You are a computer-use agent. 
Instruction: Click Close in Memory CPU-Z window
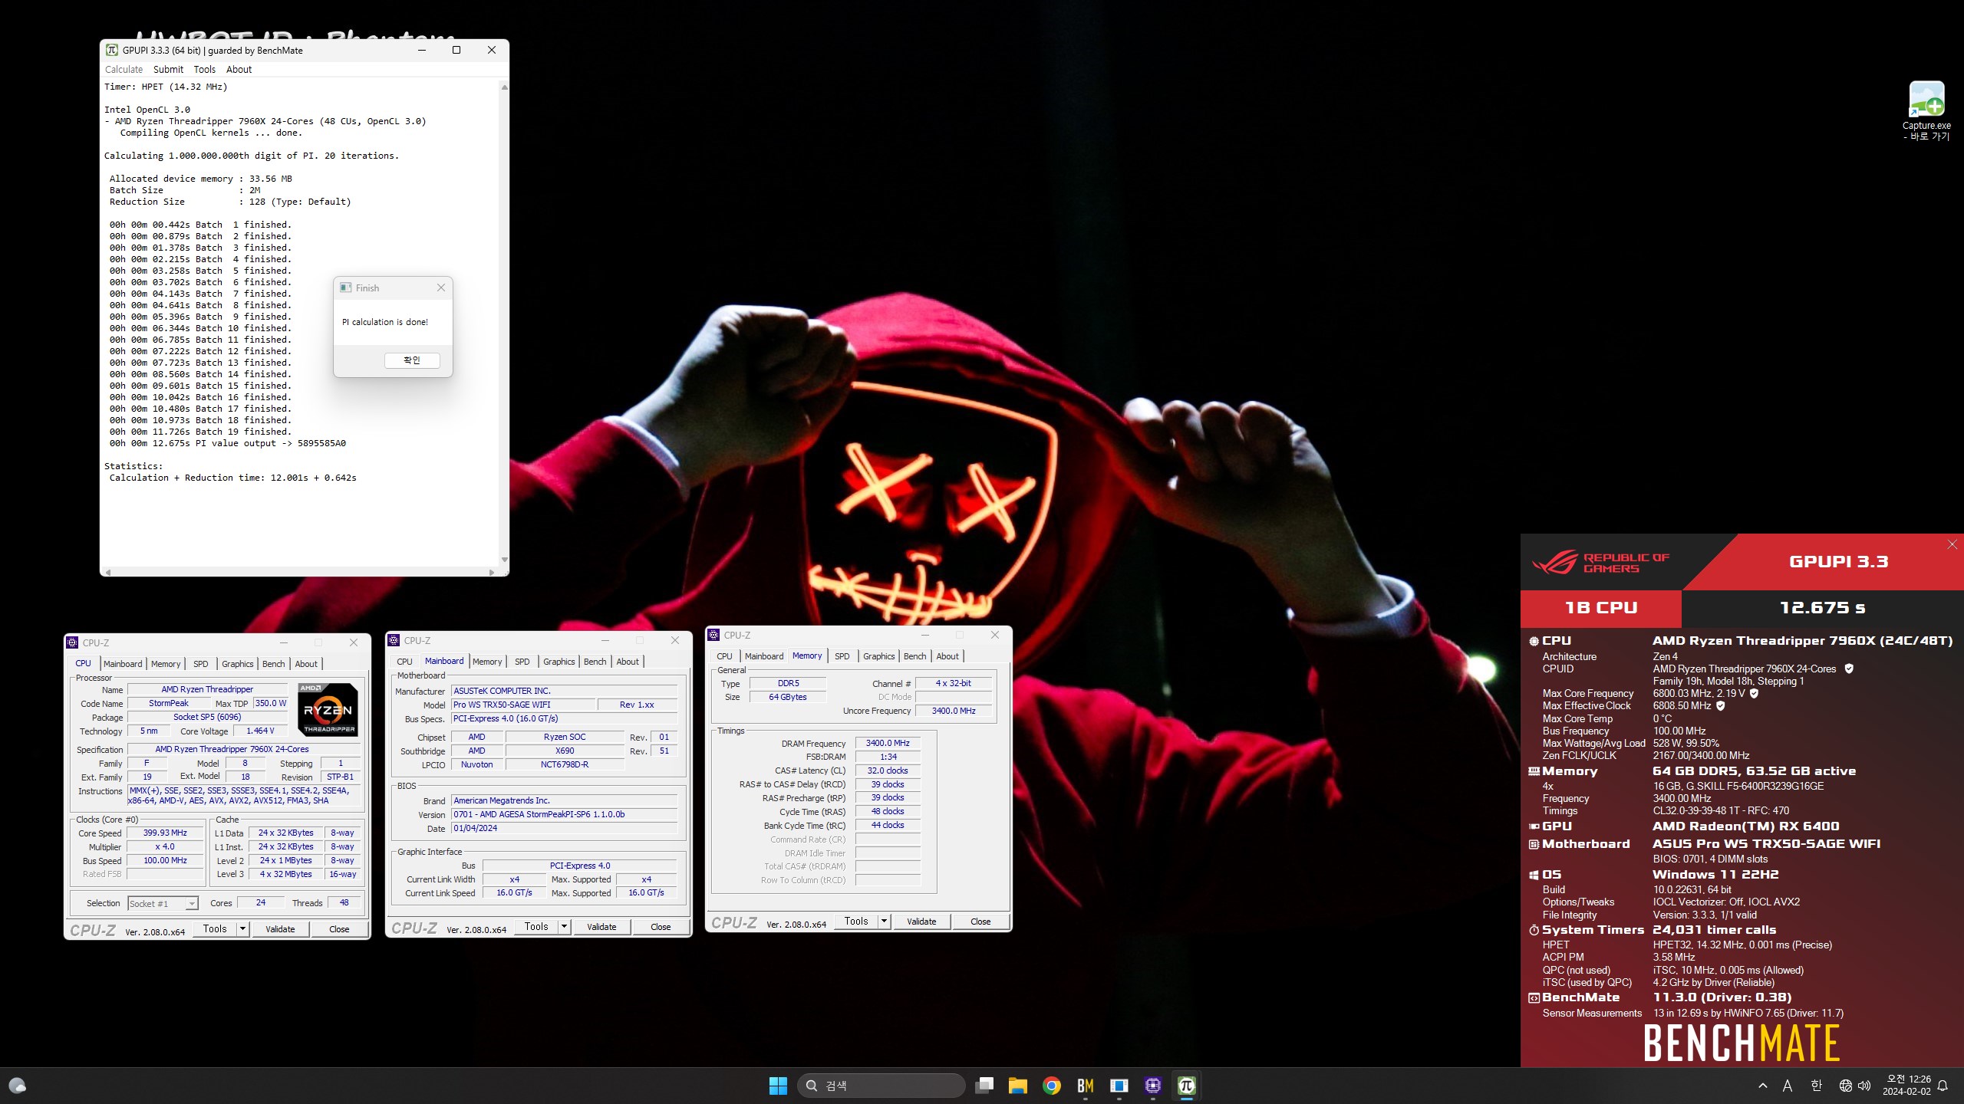[980, 922]
